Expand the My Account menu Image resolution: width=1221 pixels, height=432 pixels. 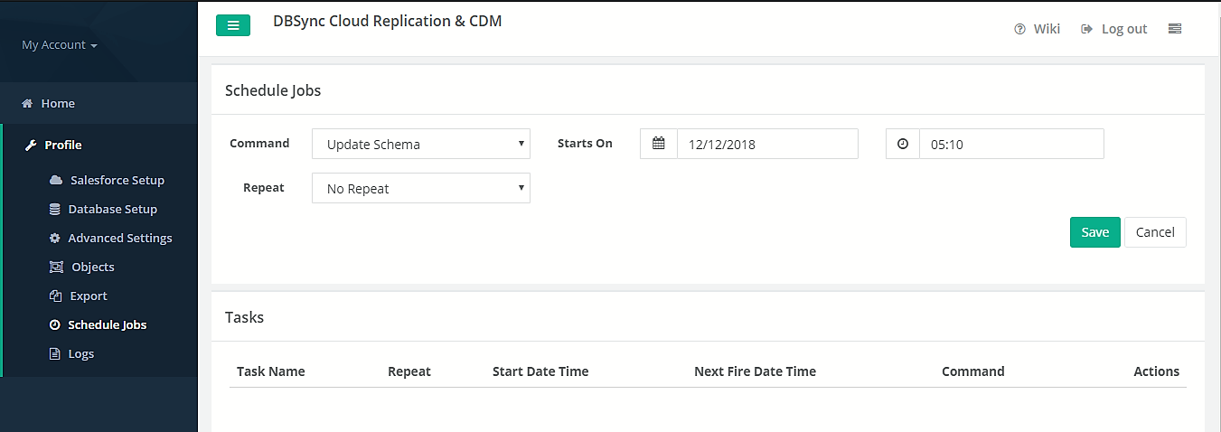(59, 45)
